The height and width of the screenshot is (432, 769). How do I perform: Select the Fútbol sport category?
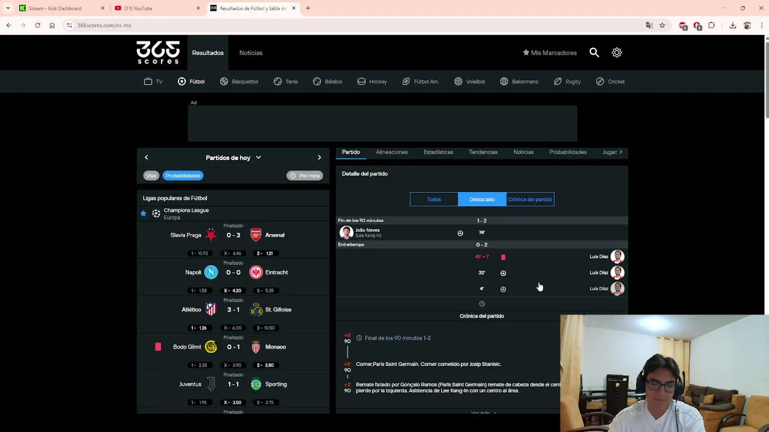[191, 82]
